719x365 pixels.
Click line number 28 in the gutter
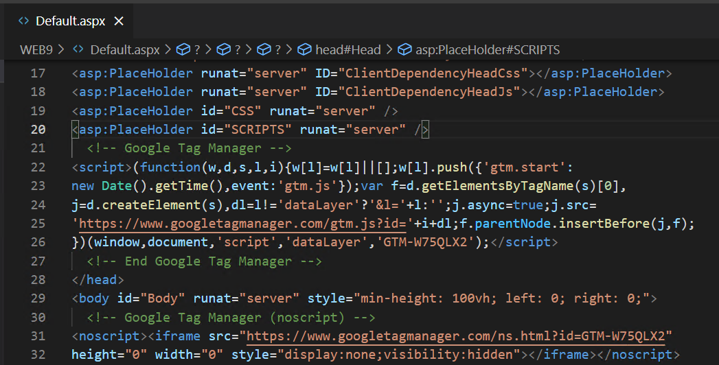coord(38,280)
